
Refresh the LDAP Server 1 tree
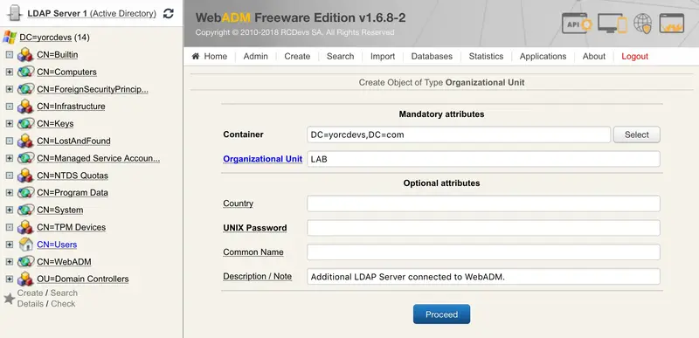168,13
